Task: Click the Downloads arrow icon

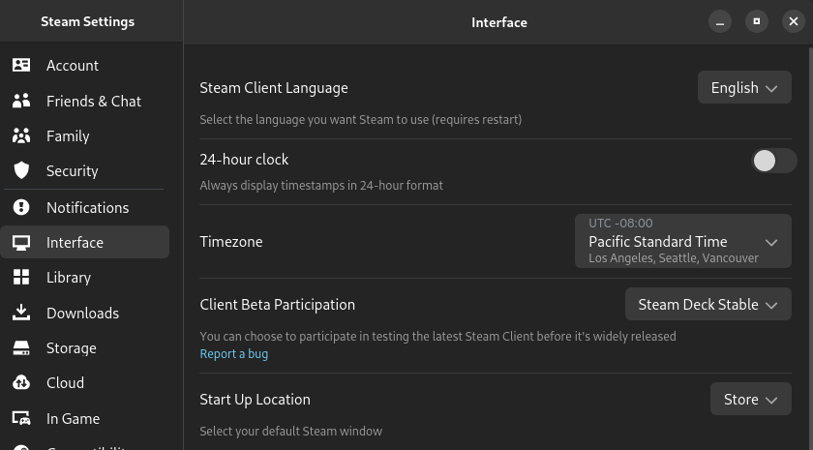Action: 21,313
